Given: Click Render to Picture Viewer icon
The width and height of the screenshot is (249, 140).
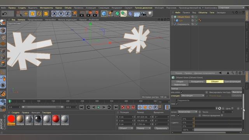Looking at the screenshot, I should (x=89, y=14).
